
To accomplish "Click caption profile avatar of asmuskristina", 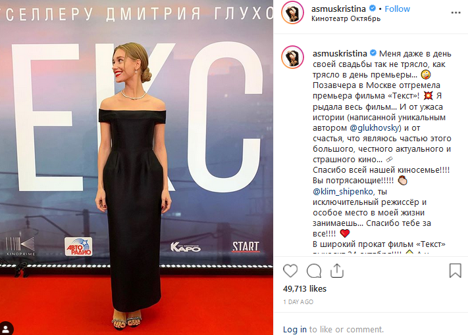I will coord(292,57).
